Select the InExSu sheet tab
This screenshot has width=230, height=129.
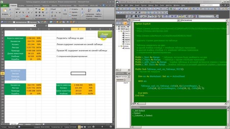pyautogui.click(x=13, y=124)
